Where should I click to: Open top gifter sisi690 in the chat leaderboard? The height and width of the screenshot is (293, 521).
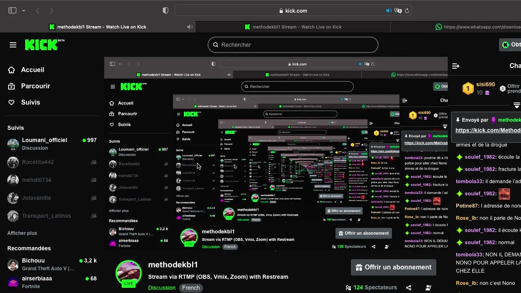point(486,85)
